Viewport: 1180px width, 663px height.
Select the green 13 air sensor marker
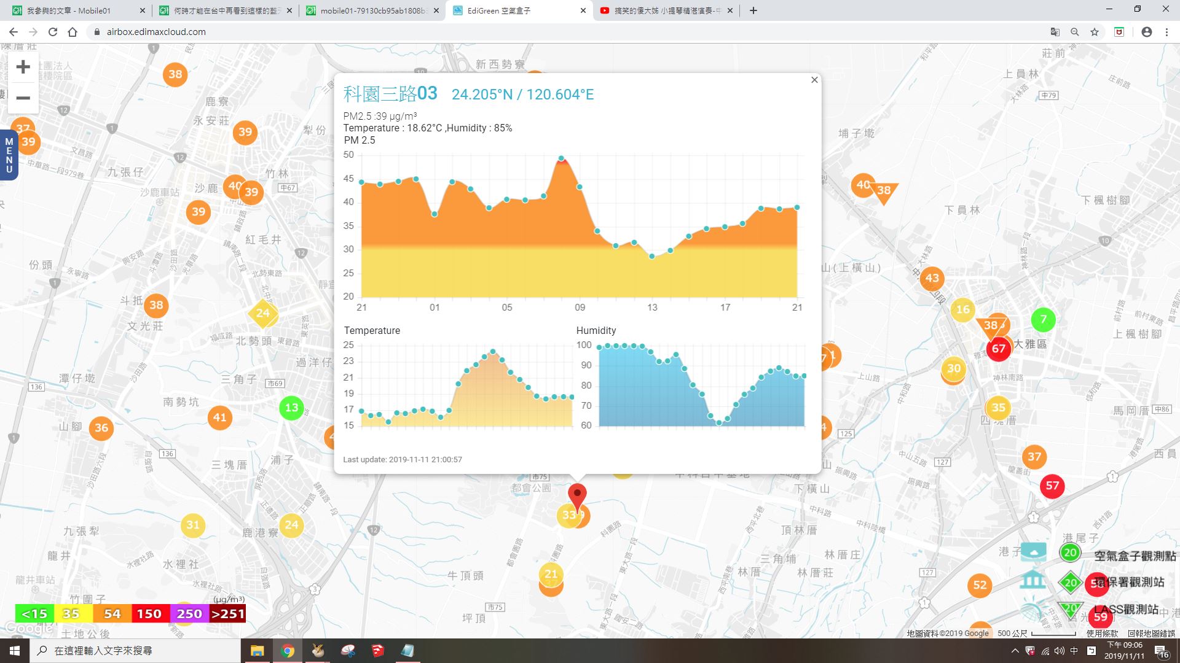(291, 408)
